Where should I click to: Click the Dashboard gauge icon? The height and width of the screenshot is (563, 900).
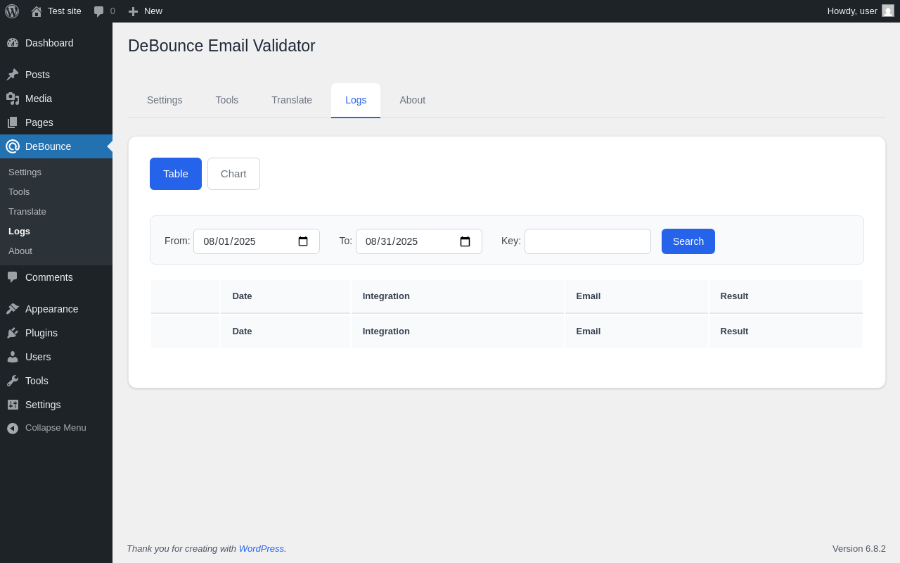(13, 43)
